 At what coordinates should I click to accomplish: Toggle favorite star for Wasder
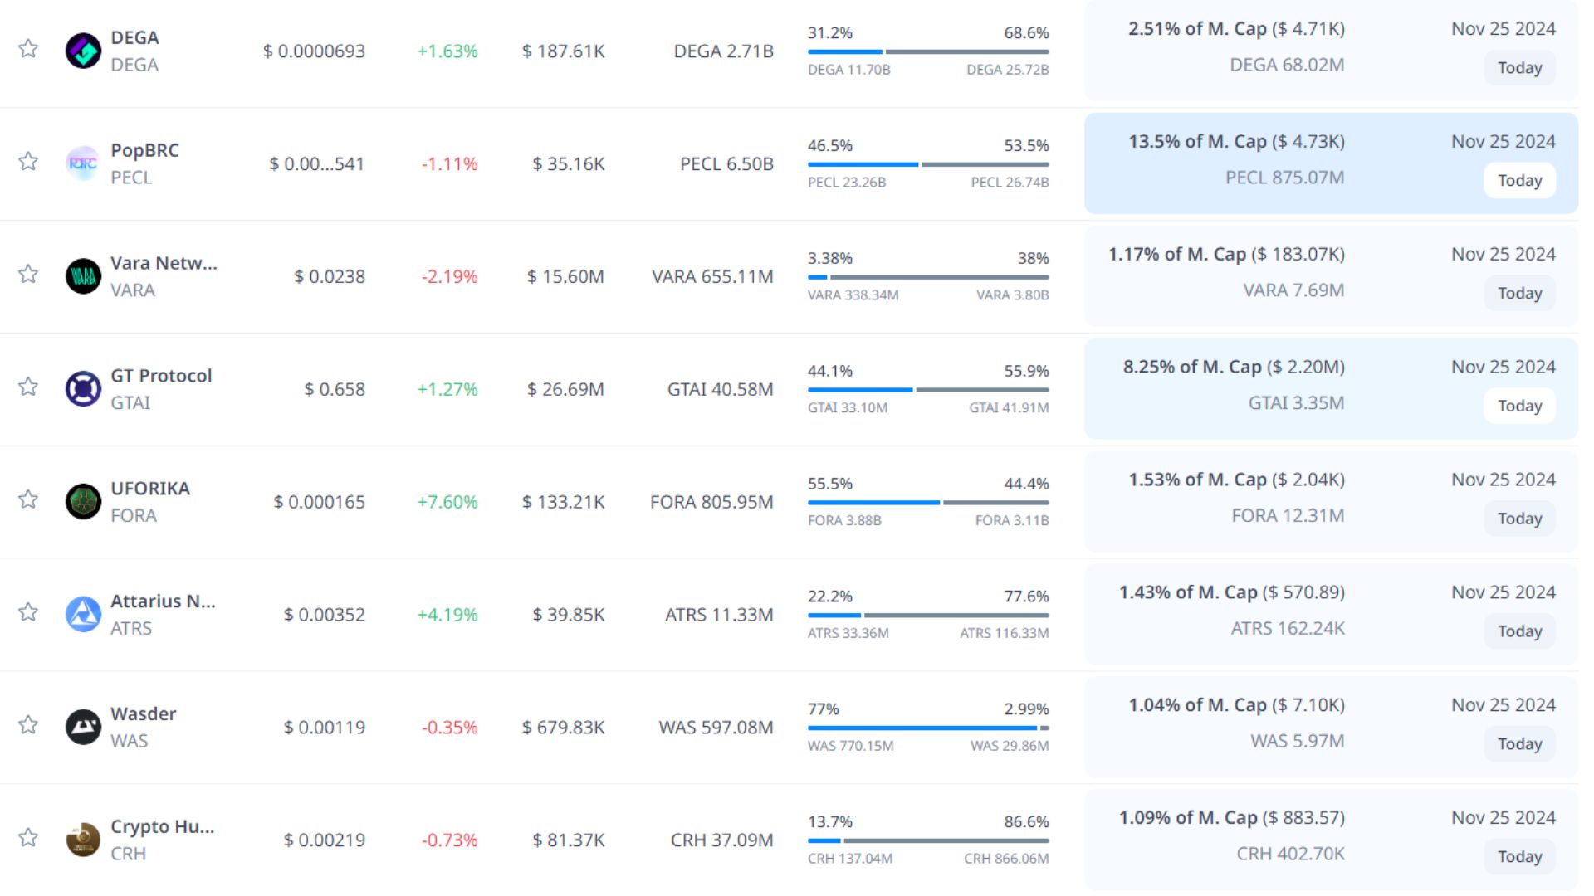tap(28, 725)
